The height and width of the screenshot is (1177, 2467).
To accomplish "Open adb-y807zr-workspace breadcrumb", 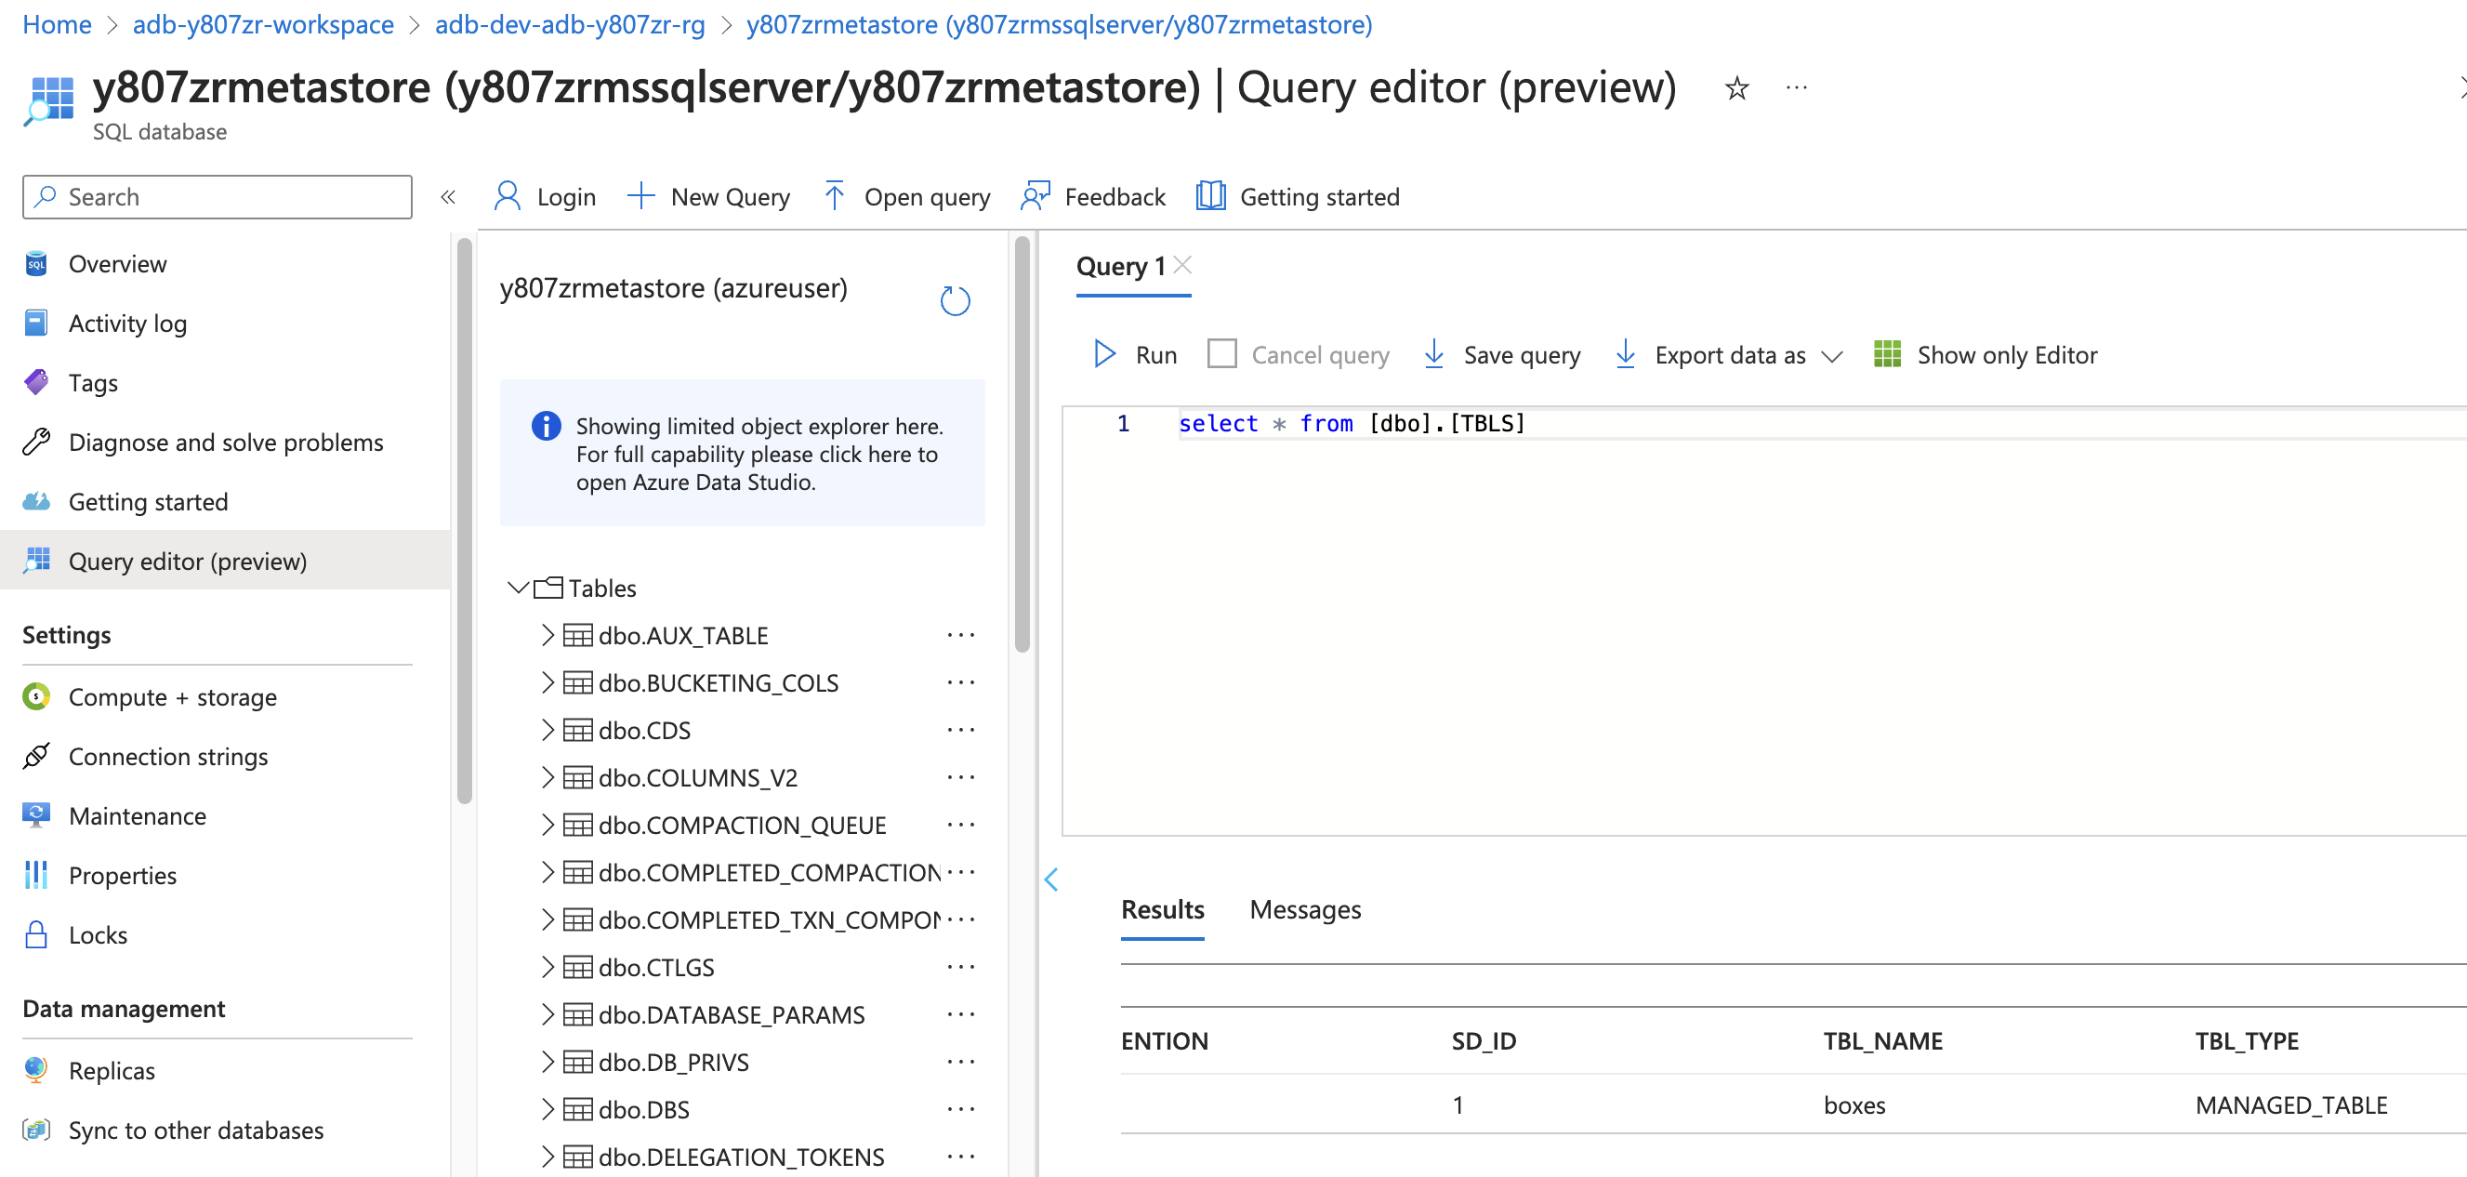I will tap(262, 24).
